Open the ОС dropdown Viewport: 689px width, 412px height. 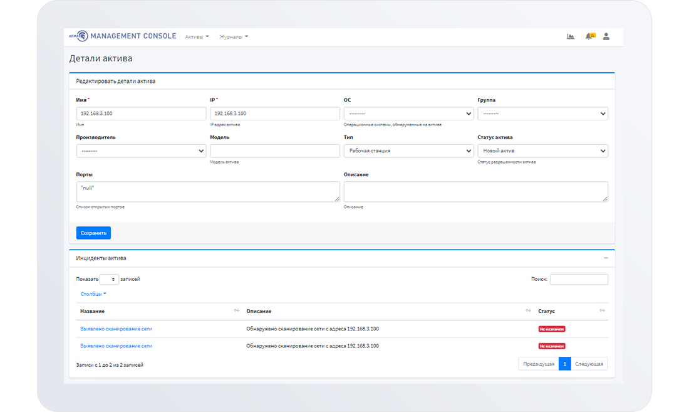click(x=408, y=114)
